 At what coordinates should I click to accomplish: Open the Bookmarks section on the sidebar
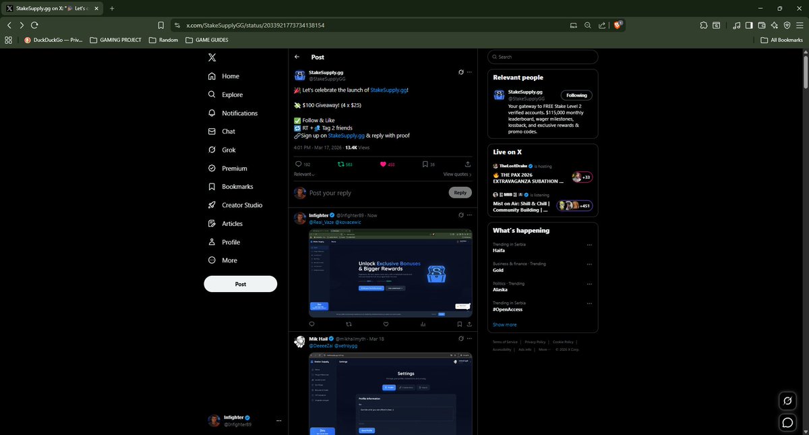click(212, 186)
